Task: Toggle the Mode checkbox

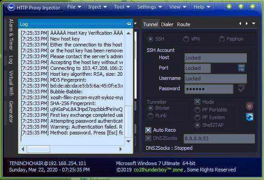Action: [197, 102]
